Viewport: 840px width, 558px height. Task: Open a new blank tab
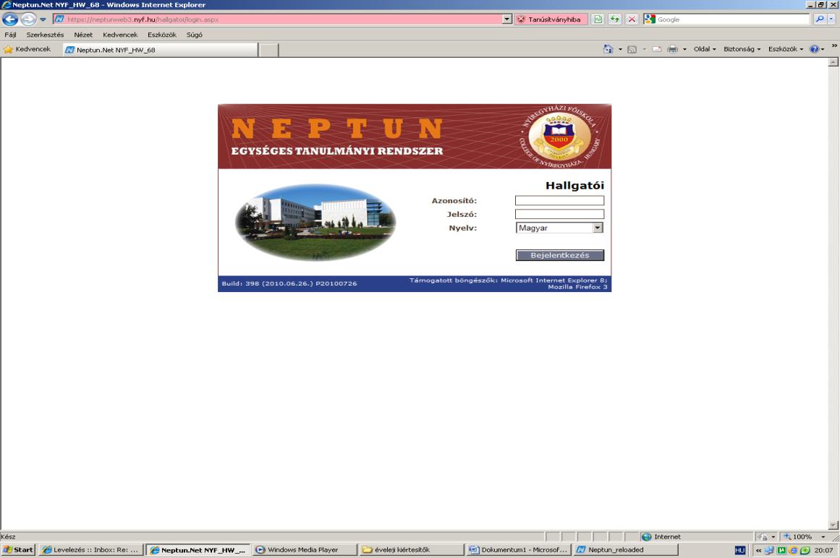point(268,50)
